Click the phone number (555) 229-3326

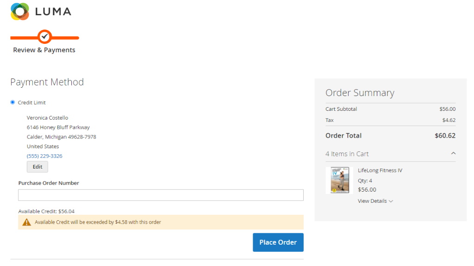[44, 156]
